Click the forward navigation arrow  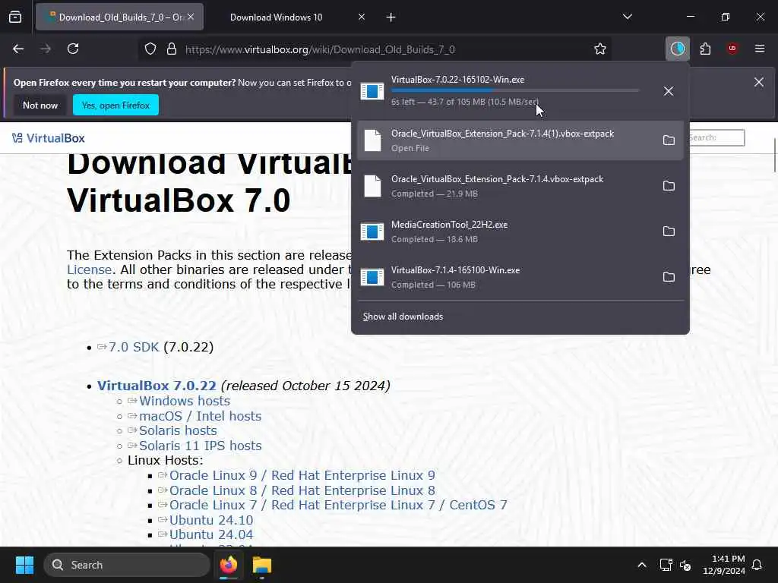(x=46, y=49)
